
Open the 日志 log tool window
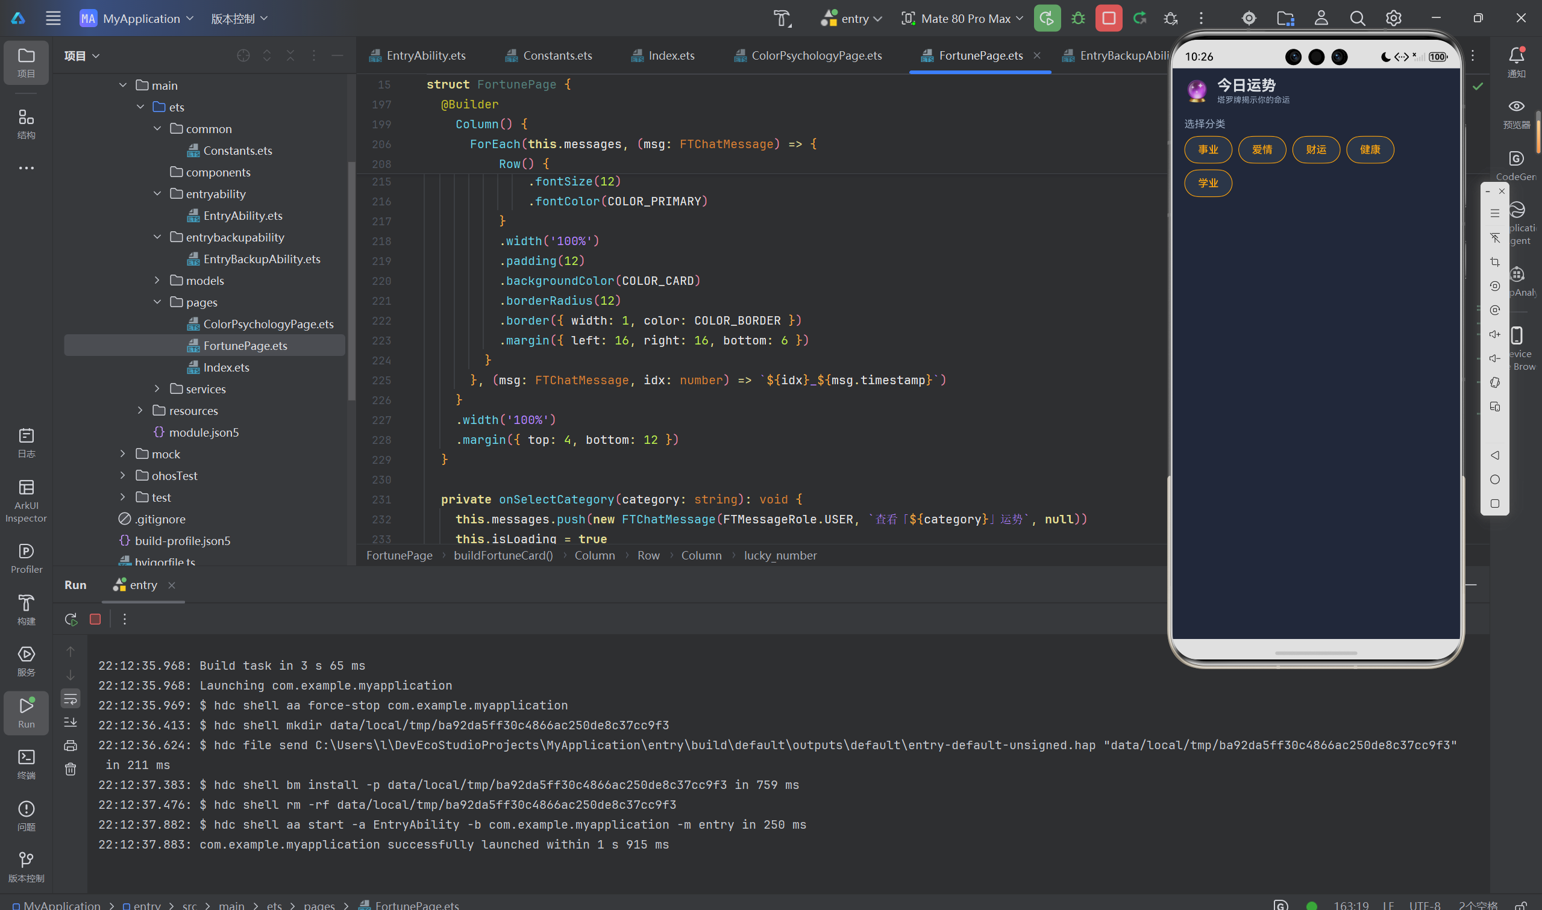point(27,443)
